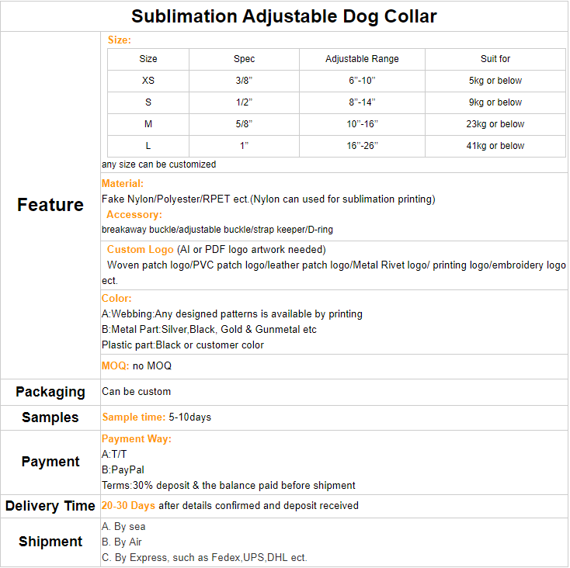
Task: Select the 23kg or below cell
Action: tap(495, 124)
